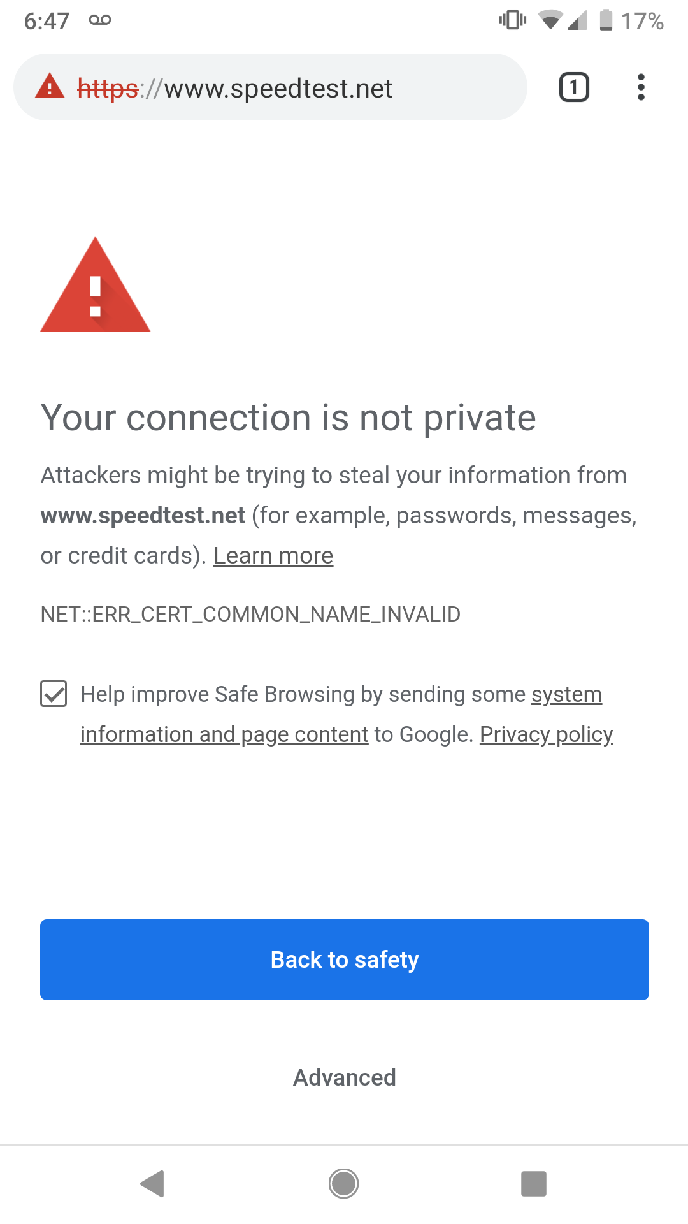Click the large red warning triangle
Screen dimensions: 688x1224
(96, 286)
